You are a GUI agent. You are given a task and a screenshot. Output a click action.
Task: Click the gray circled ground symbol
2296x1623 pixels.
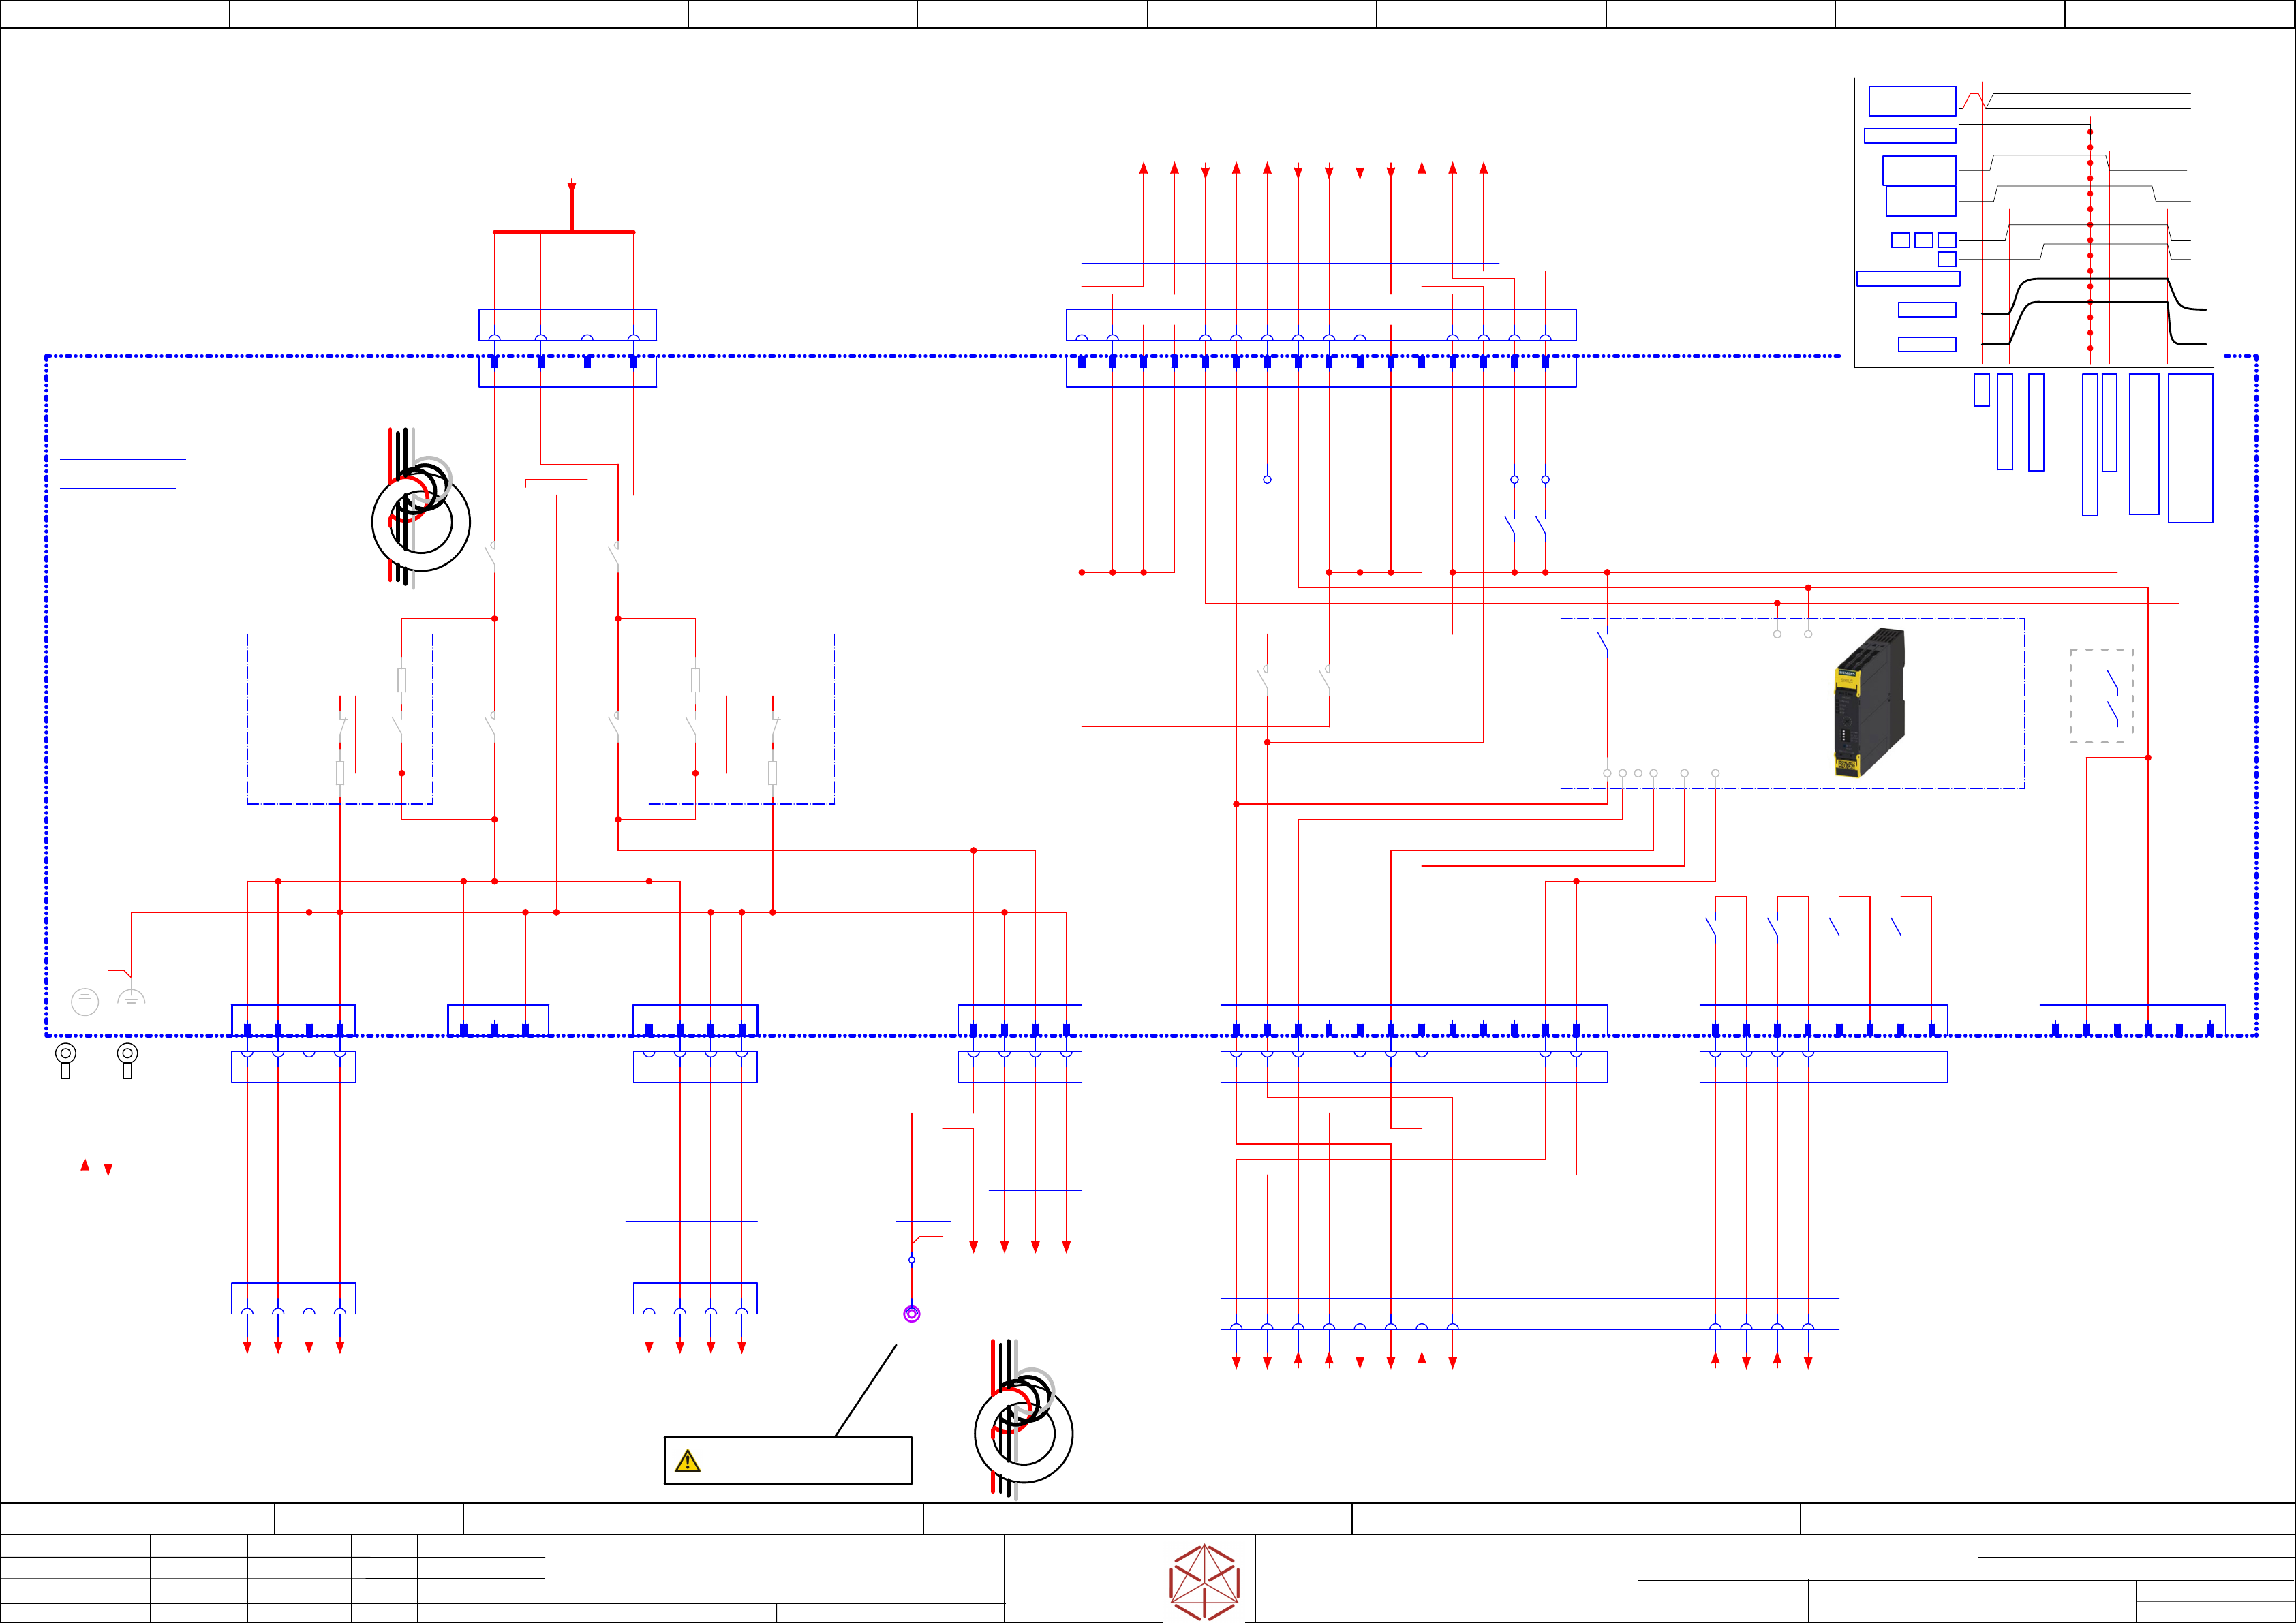pyautogui.click(x=85, y=1001)
